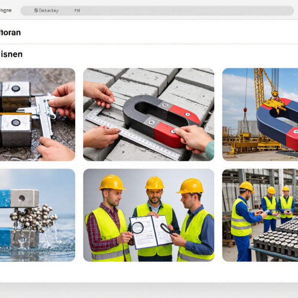The width and height of the screenshot is (298, 298).
Task: Click the gray address bar field
Action: (x=157, y=11)
